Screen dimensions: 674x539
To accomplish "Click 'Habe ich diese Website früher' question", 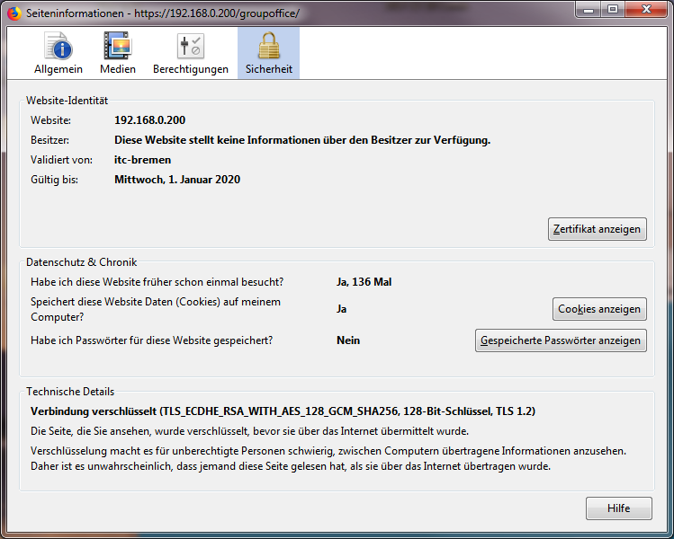I will [x=157, y=282].
